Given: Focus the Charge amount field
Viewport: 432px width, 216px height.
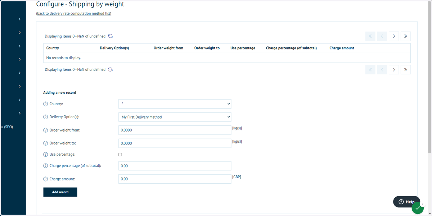Looking at the screenshot, I should point(175,179).
